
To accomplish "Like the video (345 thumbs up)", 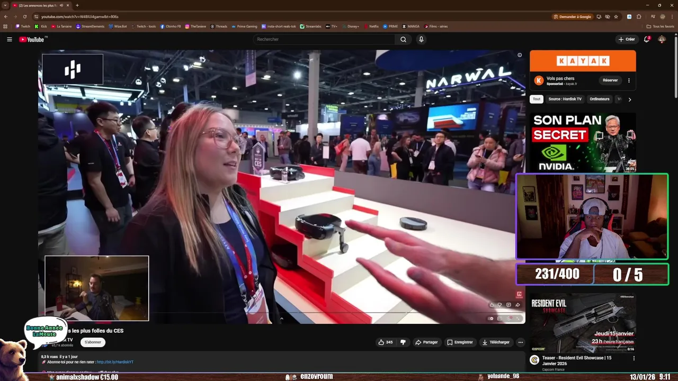I will (385, 342).
